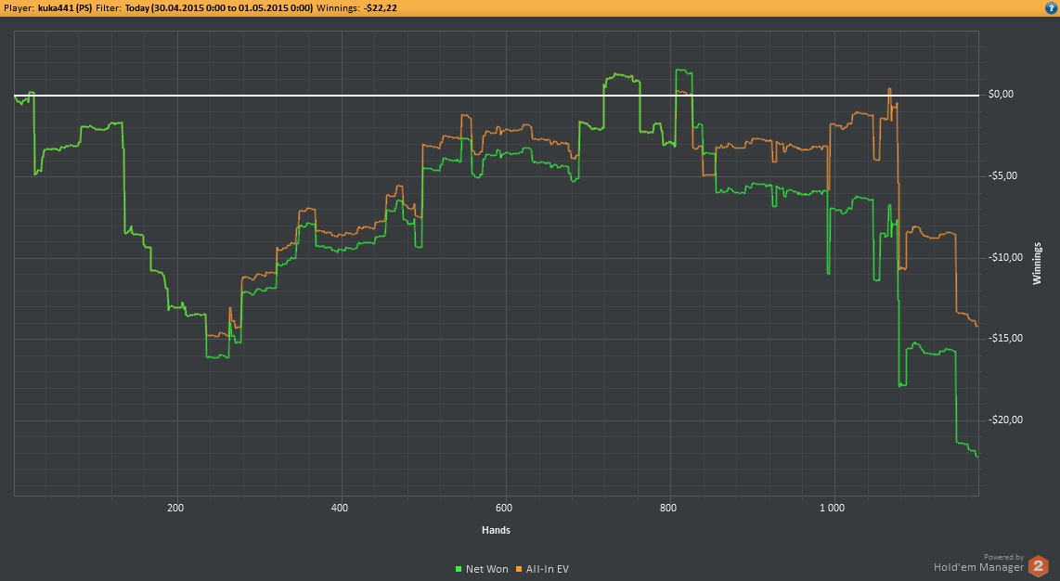Click the -$15,00 y-axis label
This screenshot has width=1060, height=581.
point(1003,339)
